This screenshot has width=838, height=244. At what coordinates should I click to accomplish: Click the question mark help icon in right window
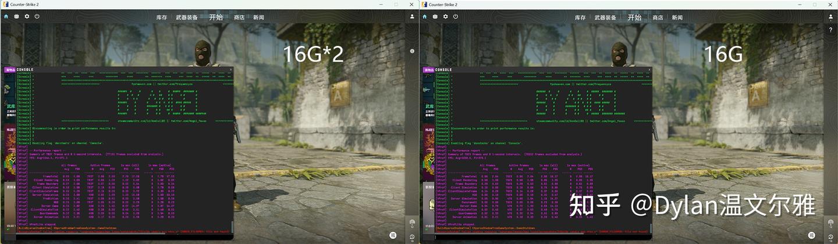pos(831,30)
